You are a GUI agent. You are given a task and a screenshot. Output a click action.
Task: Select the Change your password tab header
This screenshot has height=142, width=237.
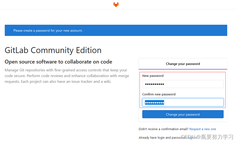tap(183, 64)
